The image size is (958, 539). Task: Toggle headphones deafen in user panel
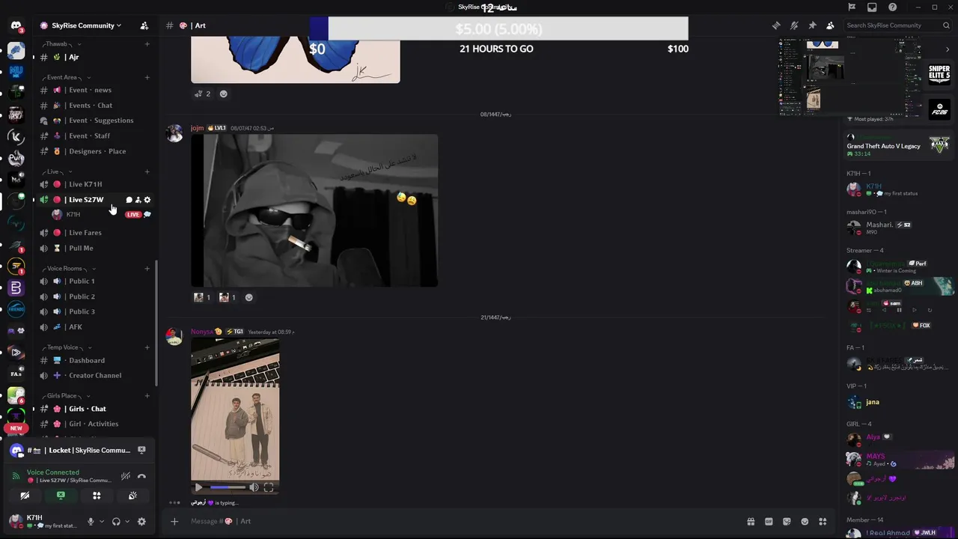[116, 522]
